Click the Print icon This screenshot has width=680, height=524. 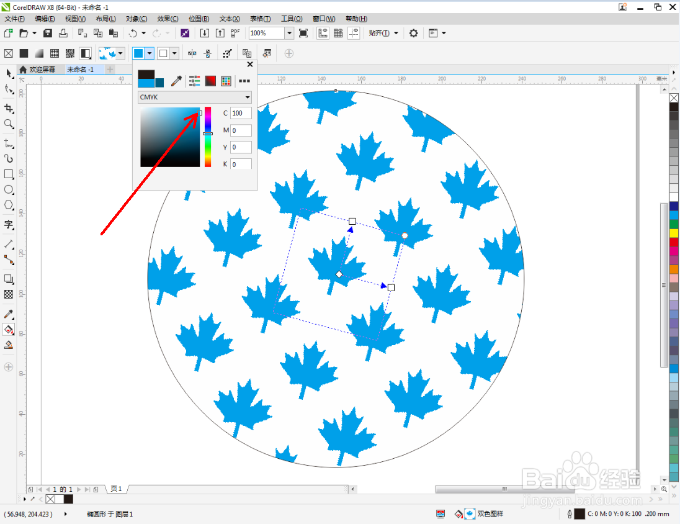tap(63, 33)
